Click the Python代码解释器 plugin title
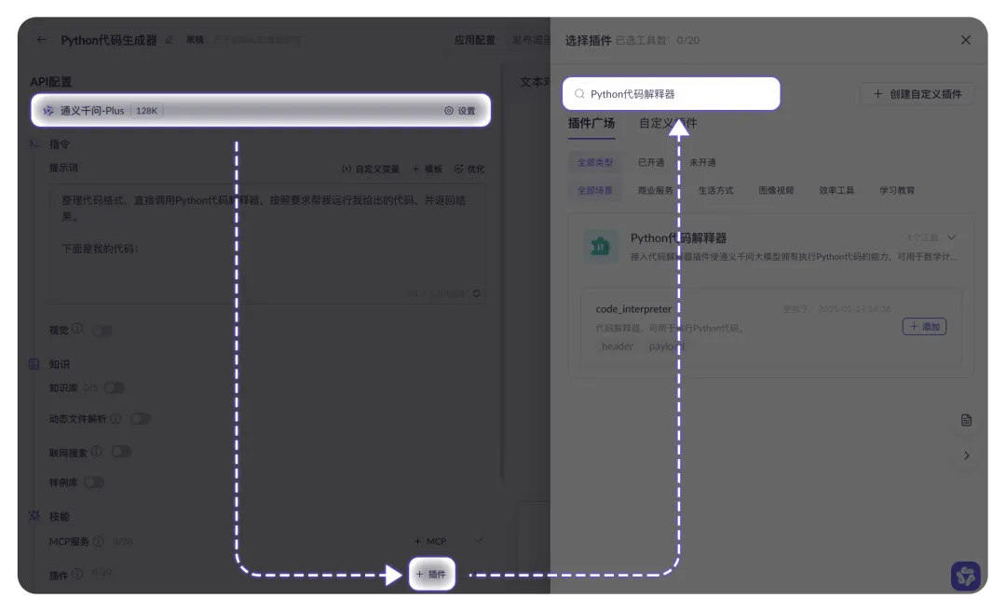 [x=678, y=238]
